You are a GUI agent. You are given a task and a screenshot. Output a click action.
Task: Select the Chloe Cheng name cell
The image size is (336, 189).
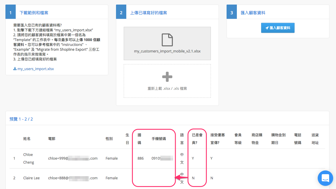pyautogui.click(x=29, y=158)
